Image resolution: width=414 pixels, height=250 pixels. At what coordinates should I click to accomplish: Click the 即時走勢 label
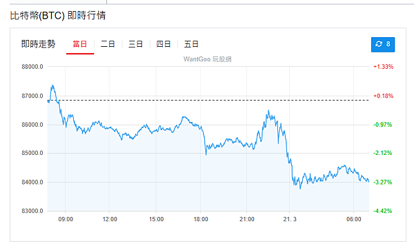38,44
